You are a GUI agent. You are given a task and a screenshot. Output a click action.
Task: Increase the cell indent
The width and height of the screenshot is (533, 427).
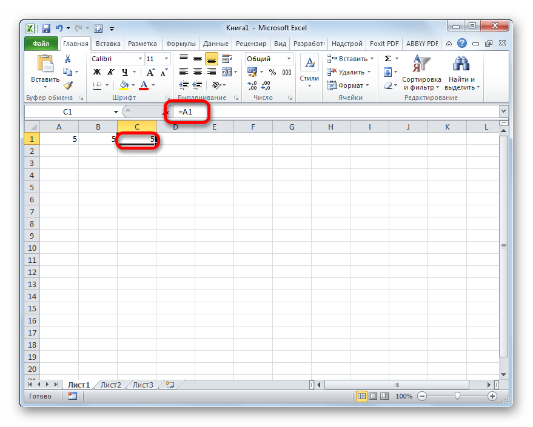pyautogui.click(x=198, y=85)
